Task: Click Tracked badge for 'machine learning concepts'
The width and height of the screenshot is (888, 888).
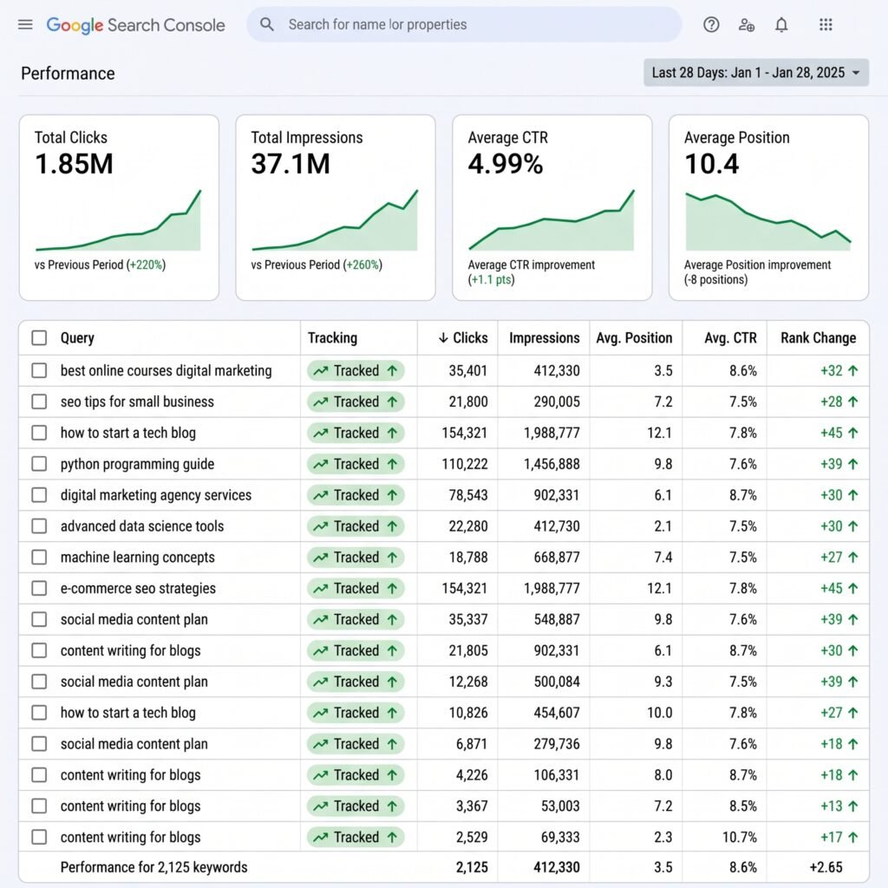Action: 356,558
